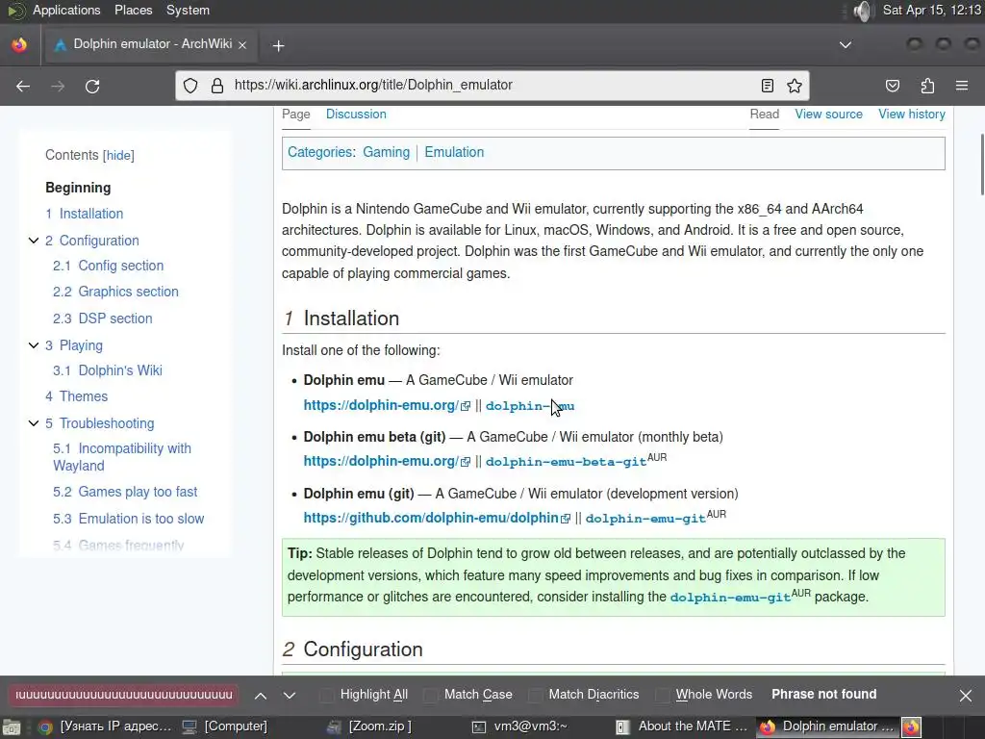
Task: Switch to the Discussion tab
Action: click(356, 115)
